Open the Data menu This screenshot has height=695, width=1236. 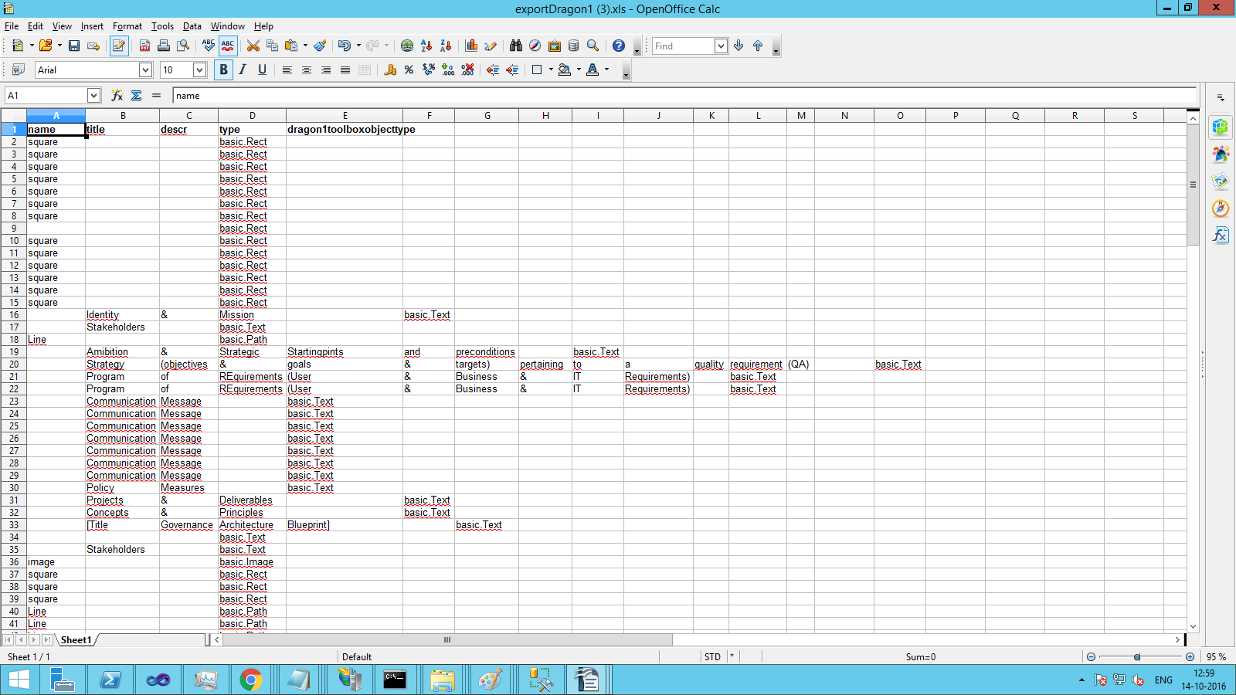pyautogui.click(x=192, y=26)
